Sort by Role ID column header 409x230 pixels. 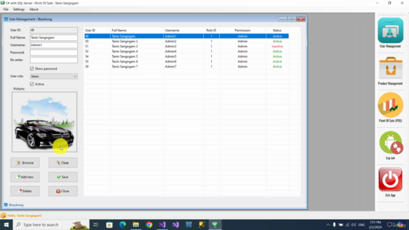pyautogui.click(x=212, y=30)
